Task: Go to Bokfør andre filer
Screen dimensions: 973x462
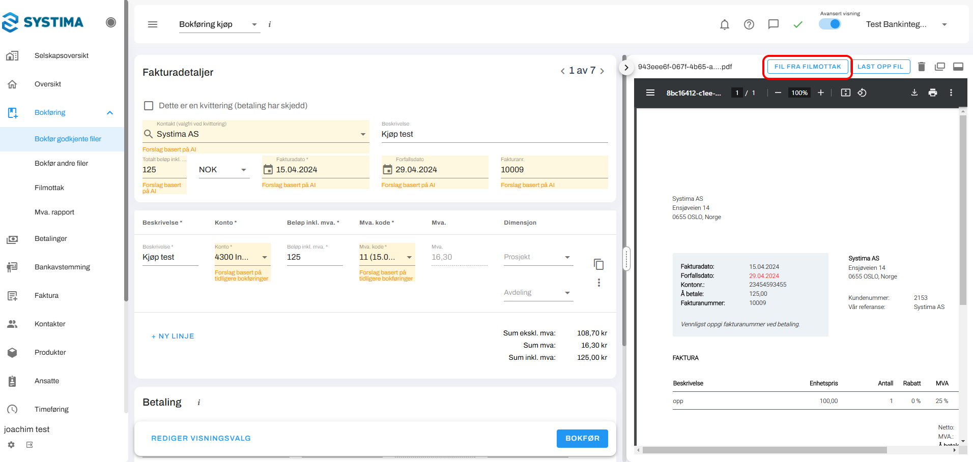Action: point(62,164)
